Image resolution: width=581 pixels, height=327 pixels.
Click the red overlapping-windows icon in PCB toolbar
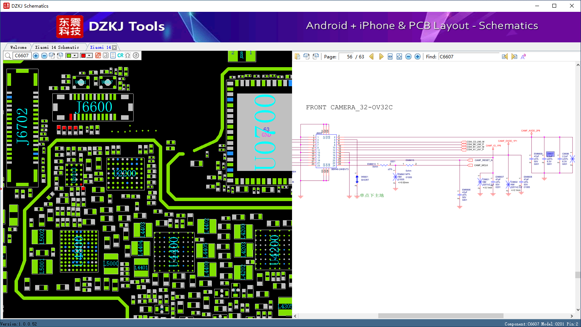click(98, 56)
